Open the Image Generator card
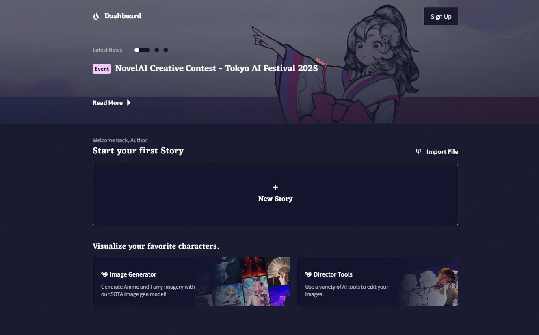The width and height of the screenshot is (539, 335). 191,281
